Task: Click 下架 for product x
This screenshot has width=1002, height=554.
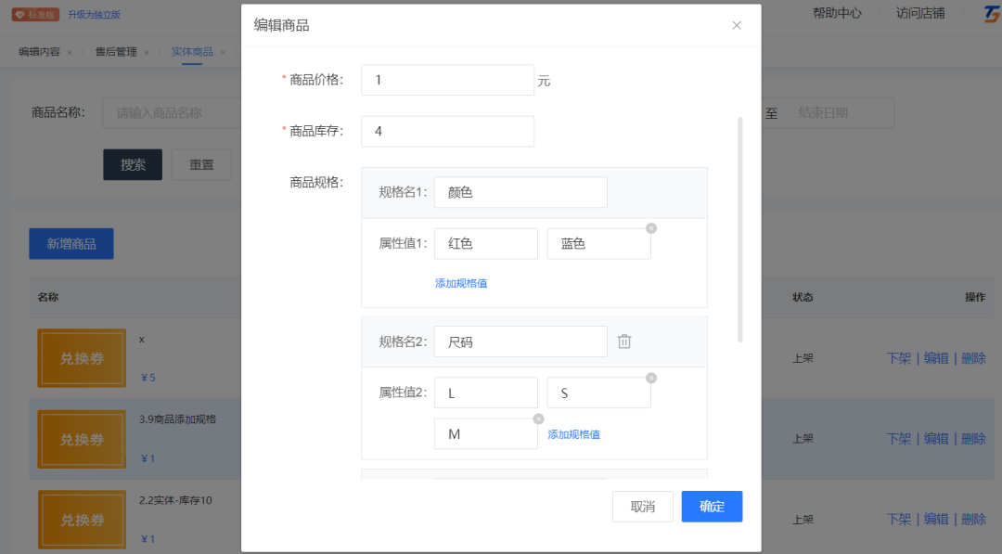Action: (898, 358)
